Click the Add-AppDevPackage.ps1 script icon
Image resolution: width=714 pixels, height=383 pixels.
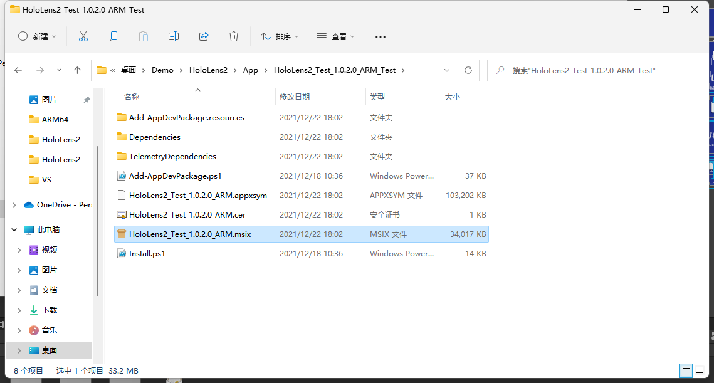click(121, 176)
